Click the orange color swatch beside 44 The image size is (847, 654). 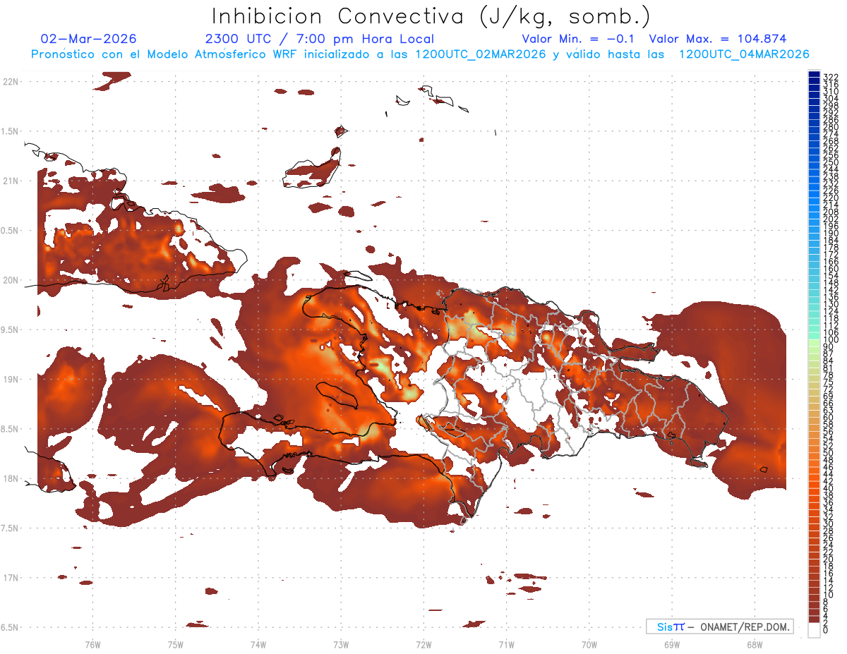pos(814,471)
